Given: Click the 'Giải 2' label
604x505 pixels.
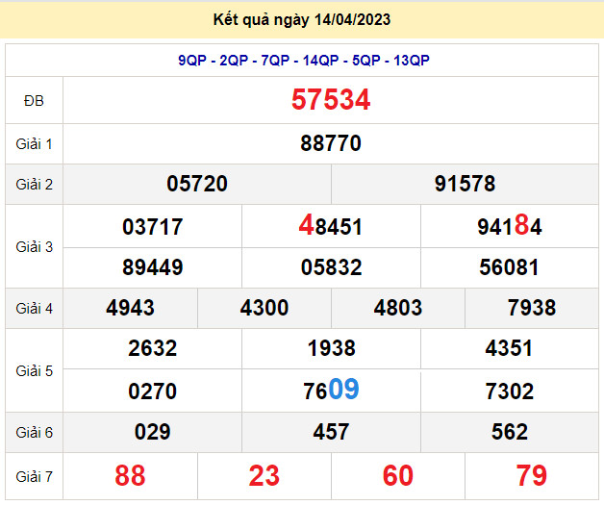Looking at the screenshot, I should point(34,184).
